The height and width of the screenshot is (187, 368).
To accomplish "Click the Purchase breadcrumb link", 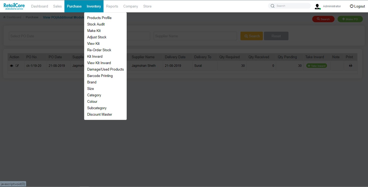I will [32, 17].
